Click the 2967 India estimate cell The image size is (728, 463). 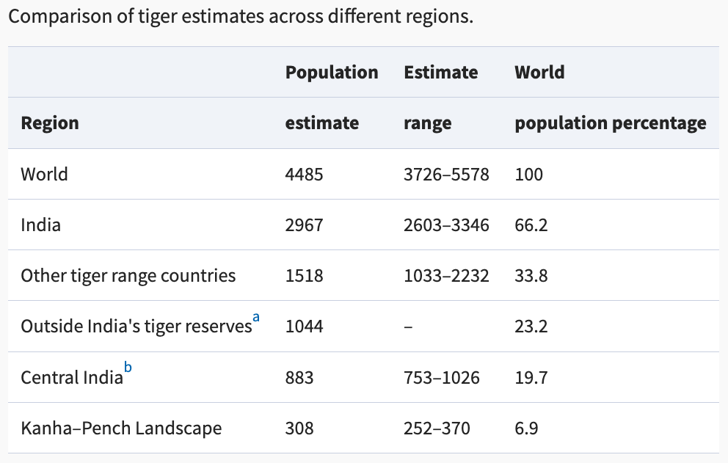click(304, 225)
